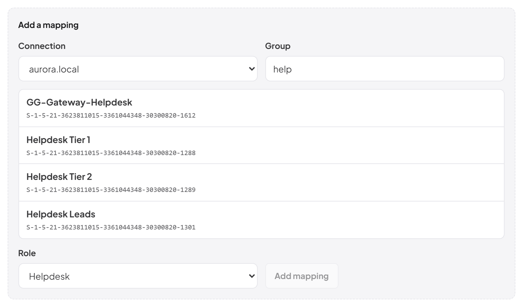
Task: Click the SID ending in -1289
Action: (111, 190)
